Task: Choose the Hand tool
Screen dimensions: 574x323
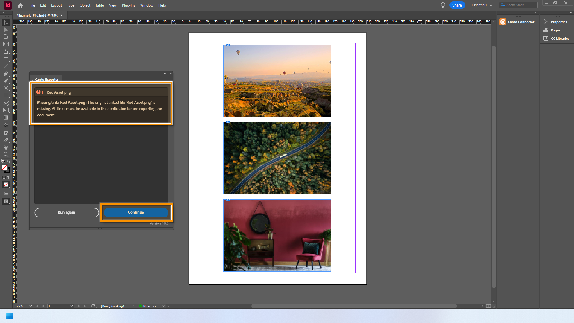Action: click(x=6, y=147)
